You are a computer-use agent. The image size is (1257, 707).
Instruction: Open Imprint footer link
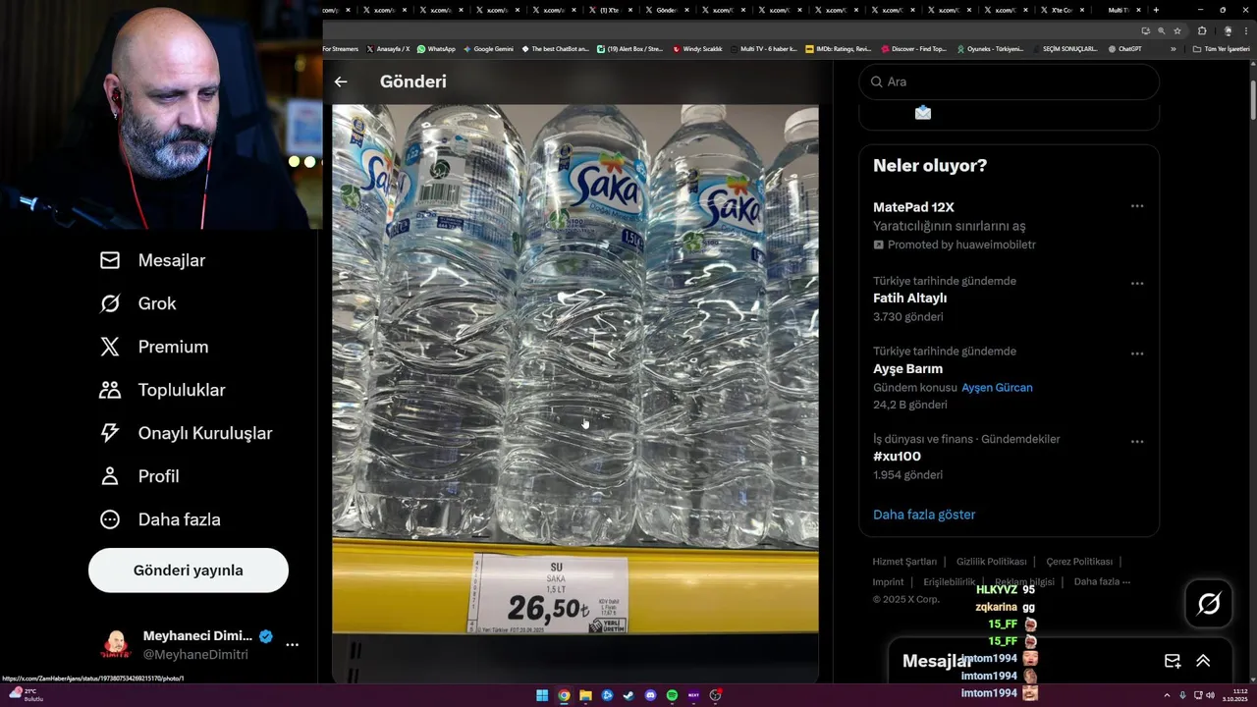point(888,582)
